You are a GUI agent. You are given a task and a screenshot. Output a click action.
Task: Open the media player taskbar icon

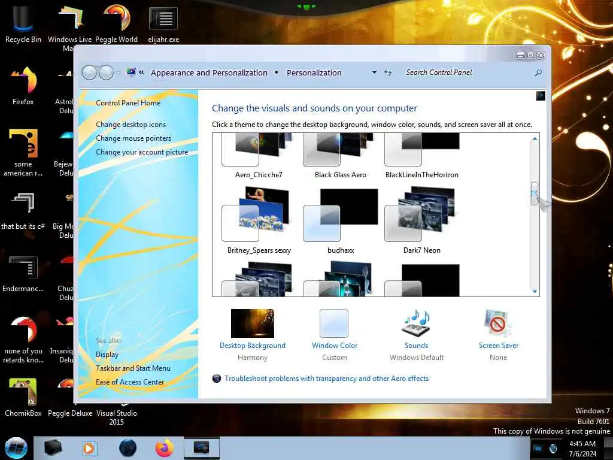click(89, 448)
